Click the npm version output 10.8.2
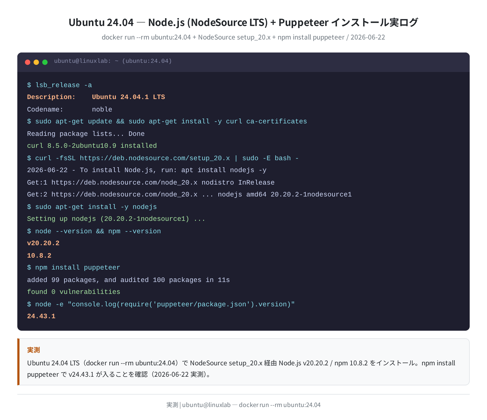Image resolution: width=487 pixels, height=420 pixels. tap(39, 255)
